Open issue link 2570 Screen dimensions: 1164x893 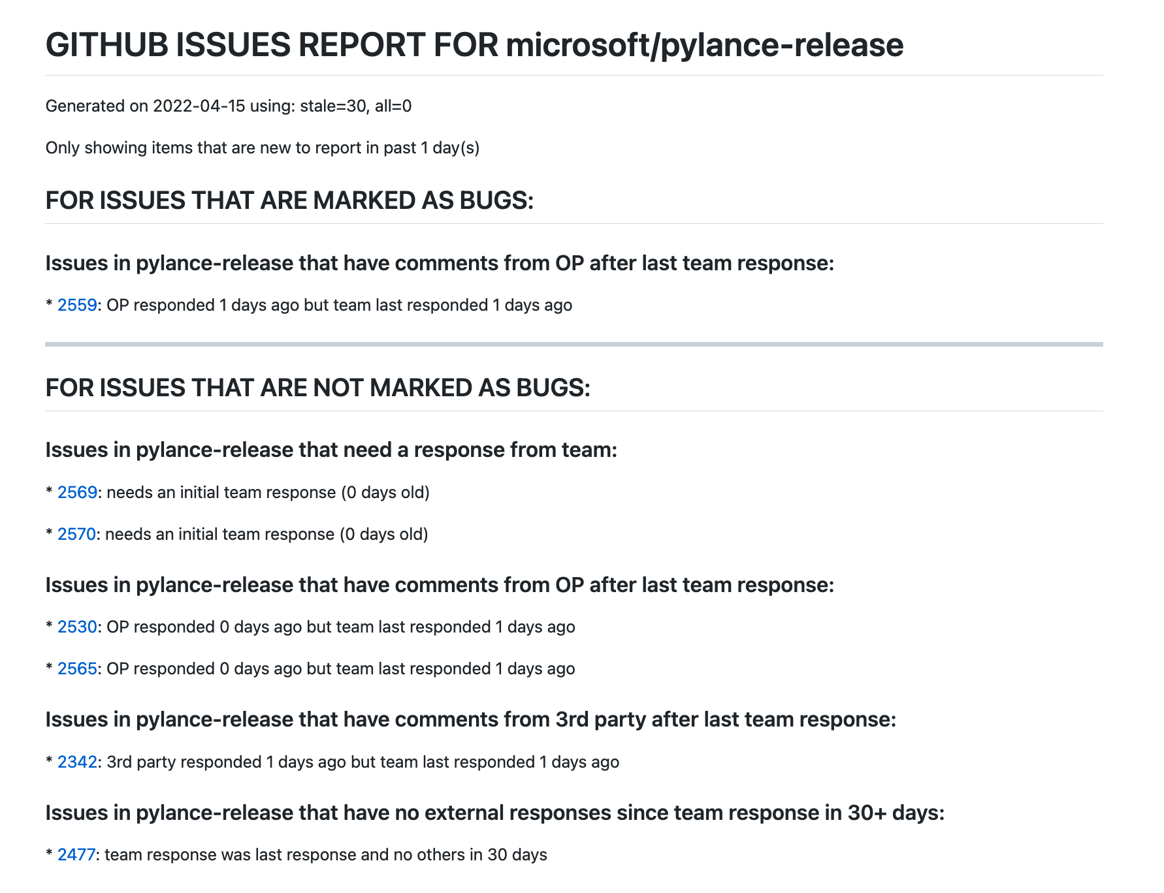(x=76, y=534)
